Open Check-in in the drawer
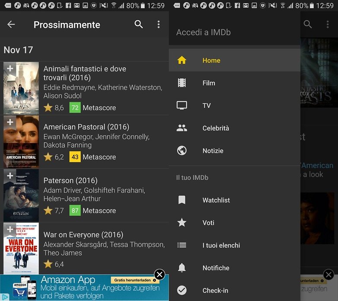The image size is (338, 301). pyautogui.click(x=235, y=290)
